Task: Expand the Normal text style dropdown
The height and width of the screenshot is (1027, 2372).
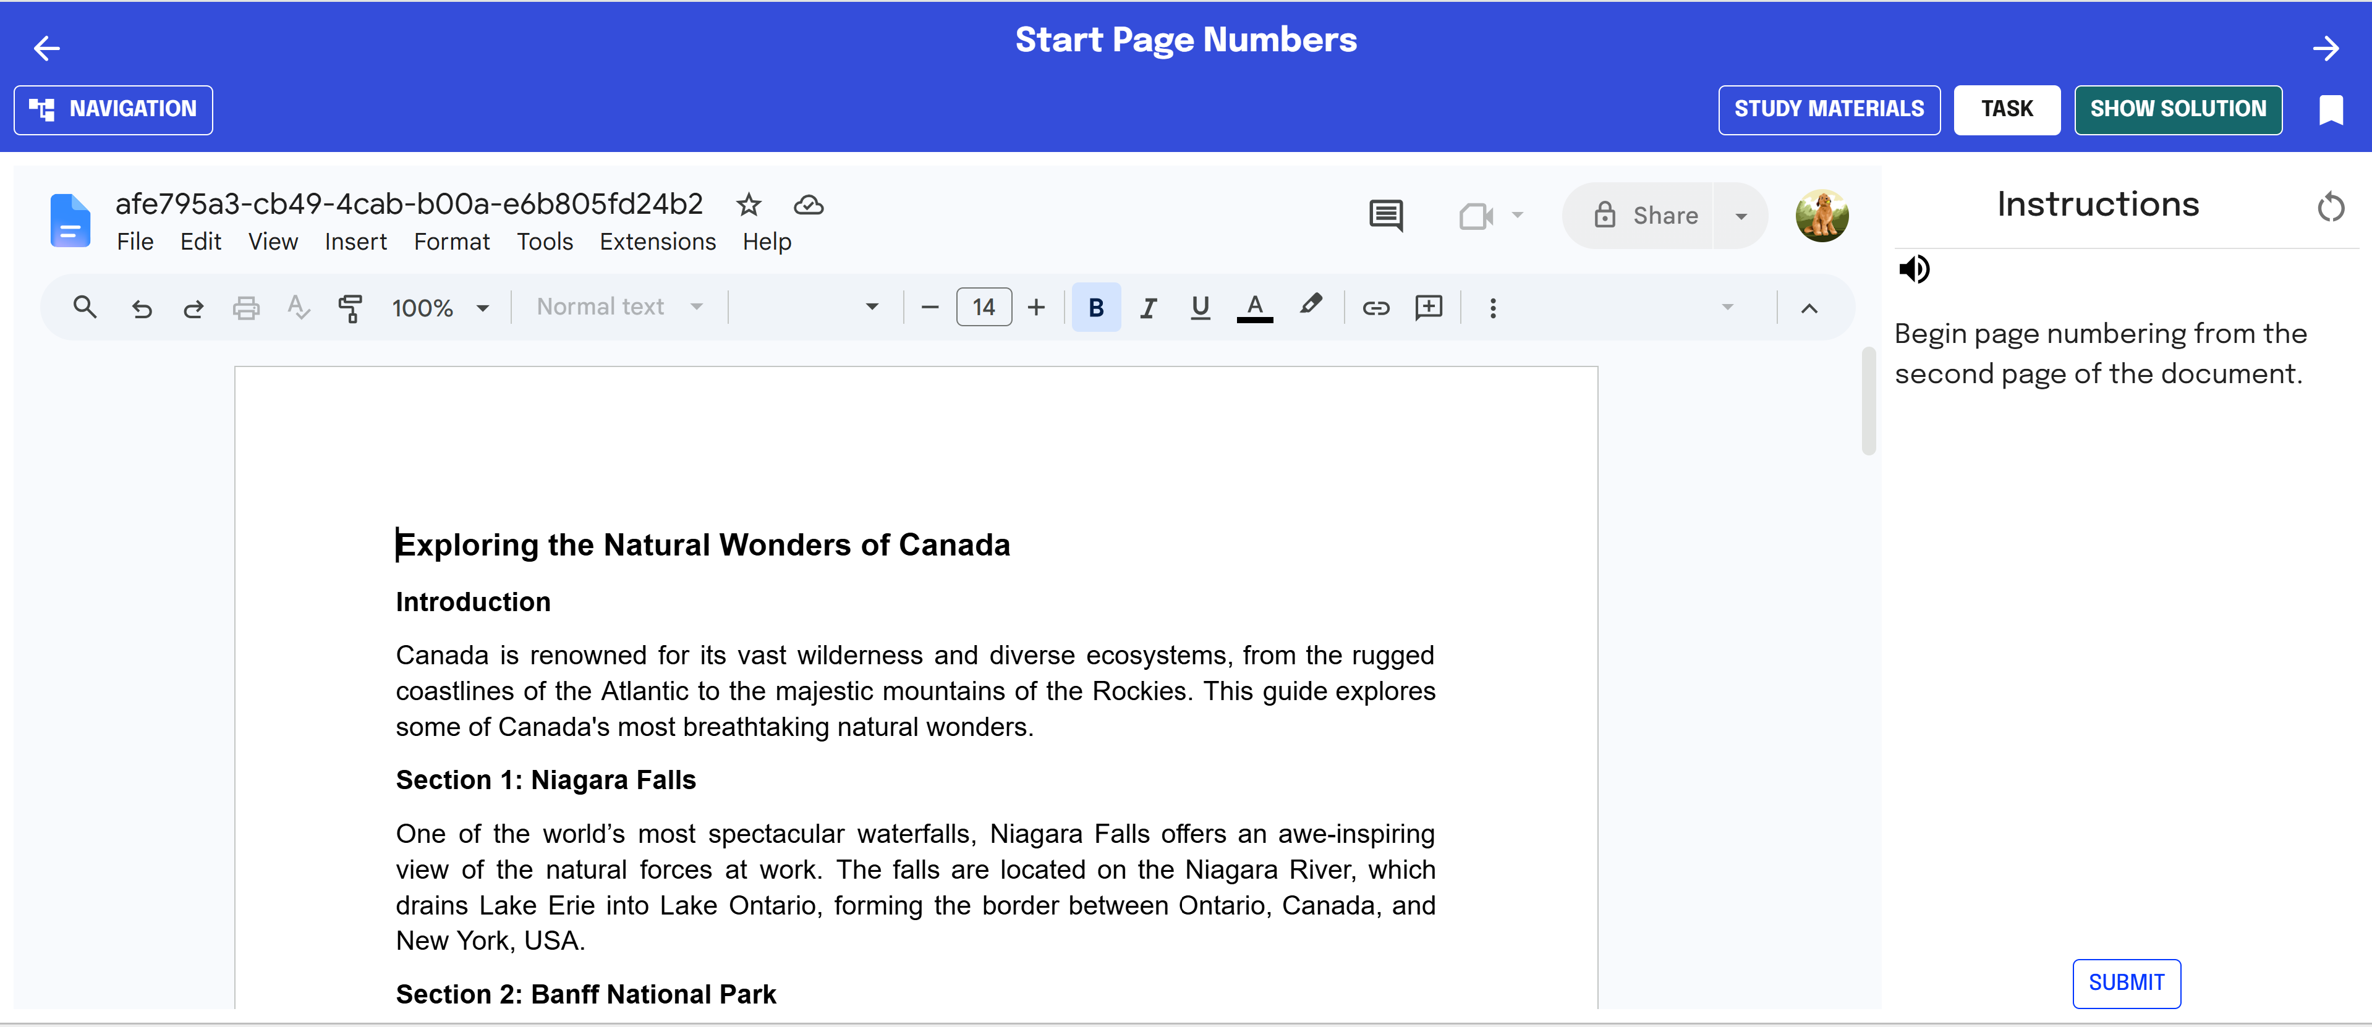Action: point(621,306)
